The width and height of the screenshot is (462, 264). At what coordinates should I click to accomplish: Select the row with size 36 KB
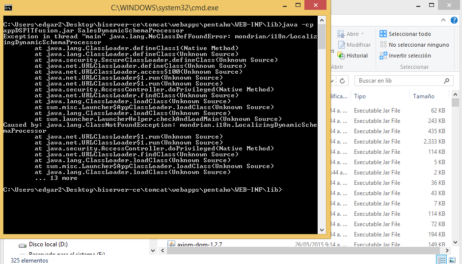click(x=391, y=183)
